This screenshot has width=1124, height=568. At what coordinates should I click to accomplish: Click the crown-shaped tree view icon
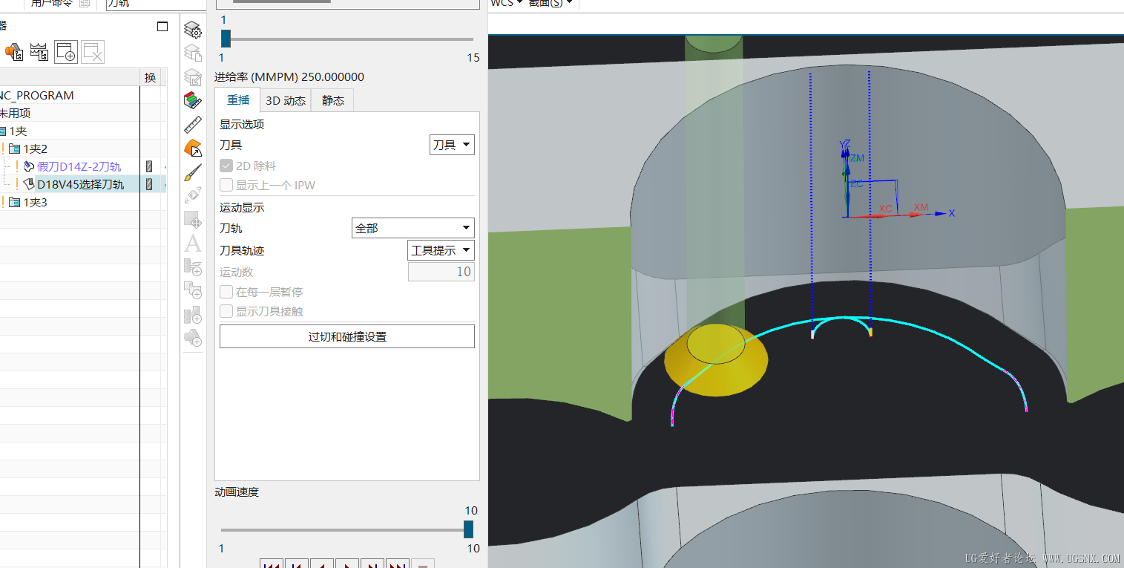tap(39, 51)
